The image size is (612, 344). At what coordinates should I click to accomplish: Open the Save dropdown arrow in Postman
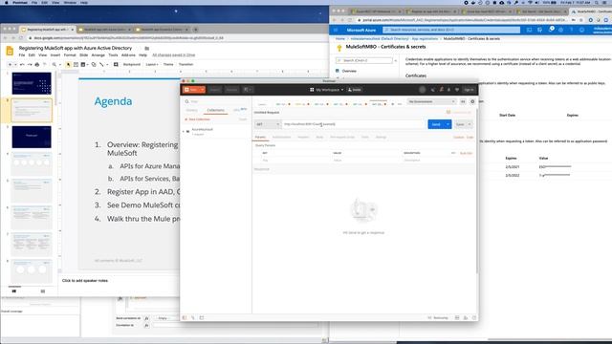pyautogui.click(x=470, y=124)
